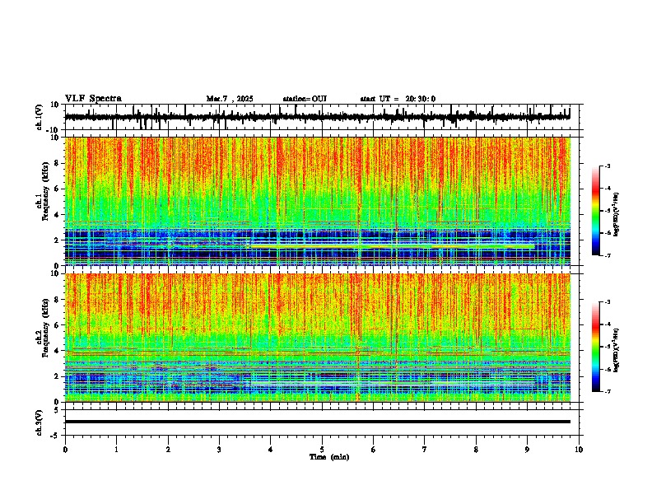Click the 'station=OUJ' header label
The image size is (652, 504).
pos(305,99)
